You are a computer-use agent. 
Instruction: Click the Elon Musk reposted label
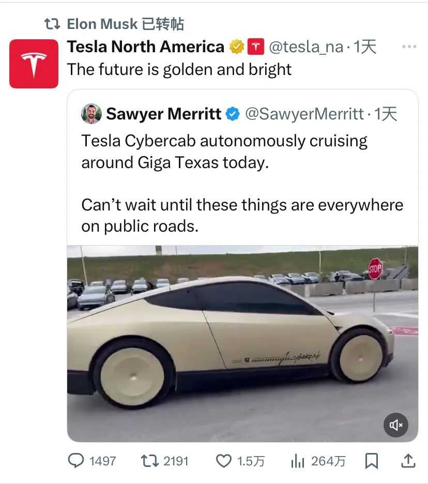(x=126, y=24)
